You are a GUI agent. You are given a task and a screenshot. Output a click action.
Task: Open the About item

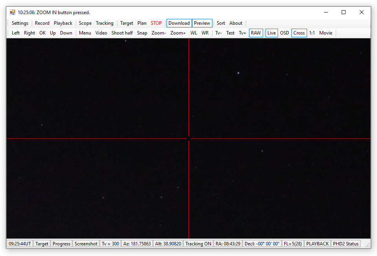pyautogui.click(x=236, y=23)
